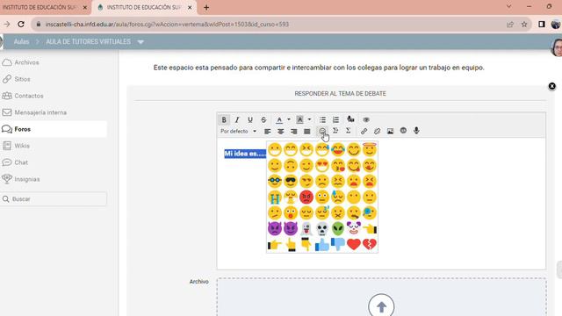The width and height of the screenshot is (562, 316).
Task: Select Foros in the sidebar
Action: (54, 129)
